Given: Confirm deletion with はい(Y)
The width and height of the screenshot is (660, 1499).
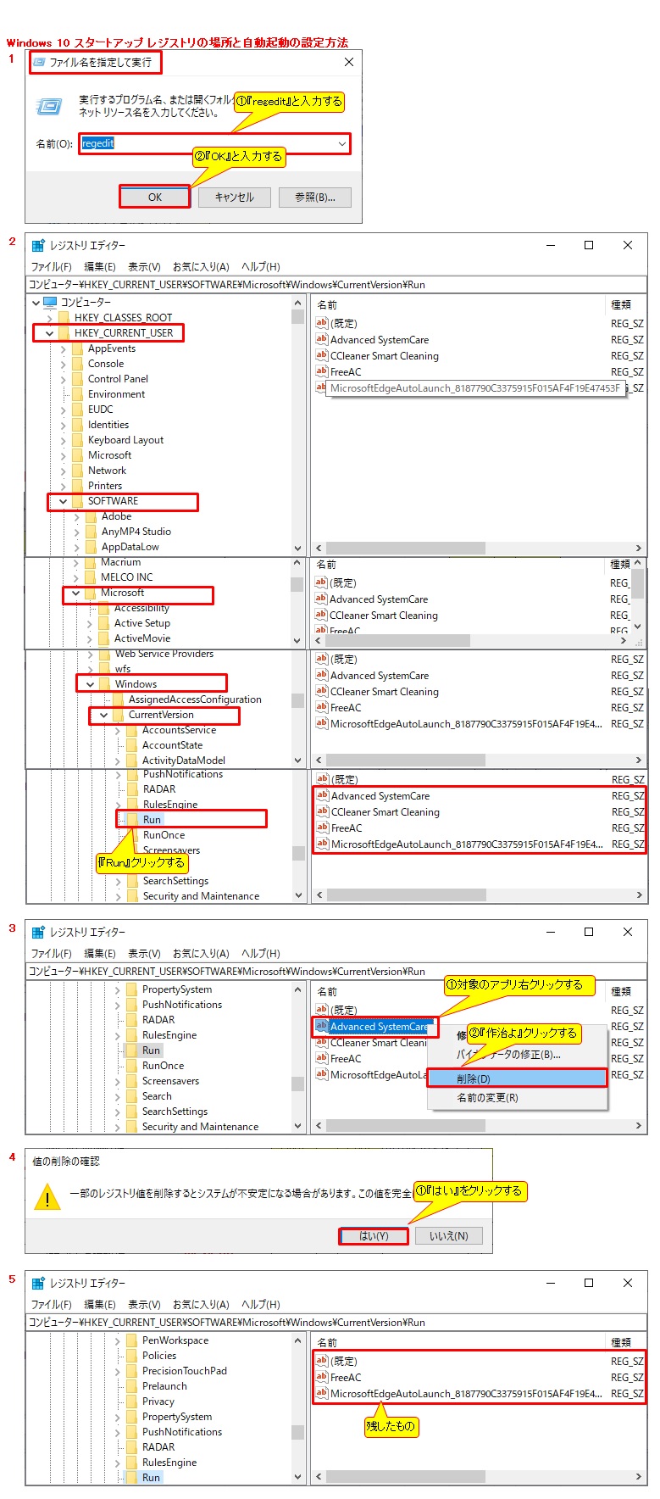Looking at the screenshot, I should [x=374, y=1236].
